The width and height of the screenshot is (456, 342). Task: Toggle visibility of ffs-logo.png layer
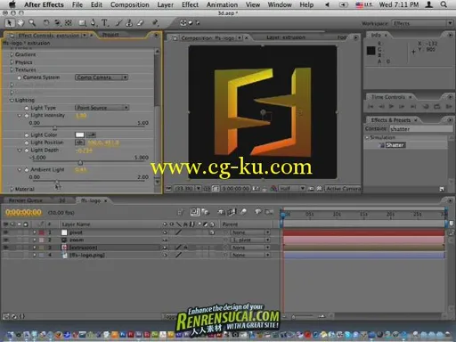[5, 255]
